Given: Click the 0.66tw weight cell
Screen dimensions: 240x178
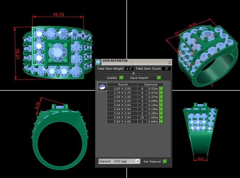Looking at the screenshot, I should coord(153,122).
